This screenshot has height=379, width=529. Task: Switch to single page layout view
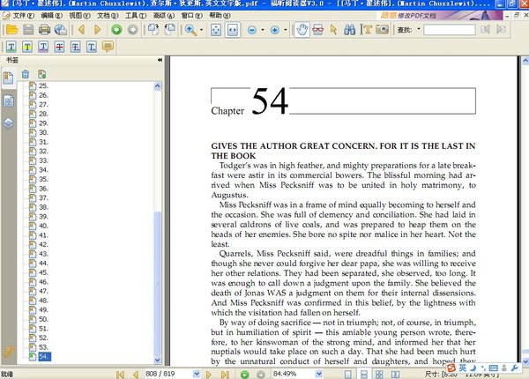pos(348,375)
